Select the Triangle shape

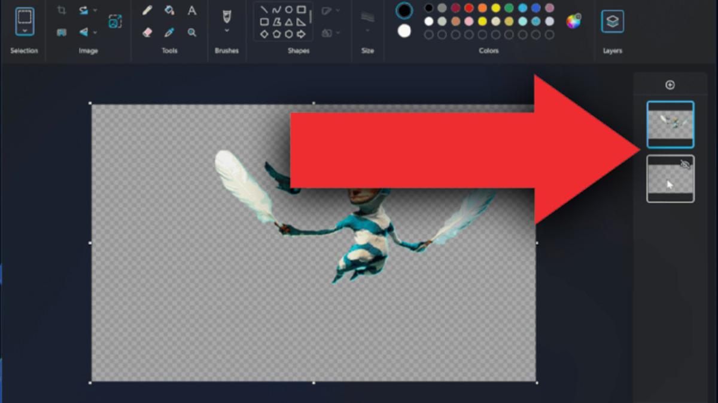point(289,21)
